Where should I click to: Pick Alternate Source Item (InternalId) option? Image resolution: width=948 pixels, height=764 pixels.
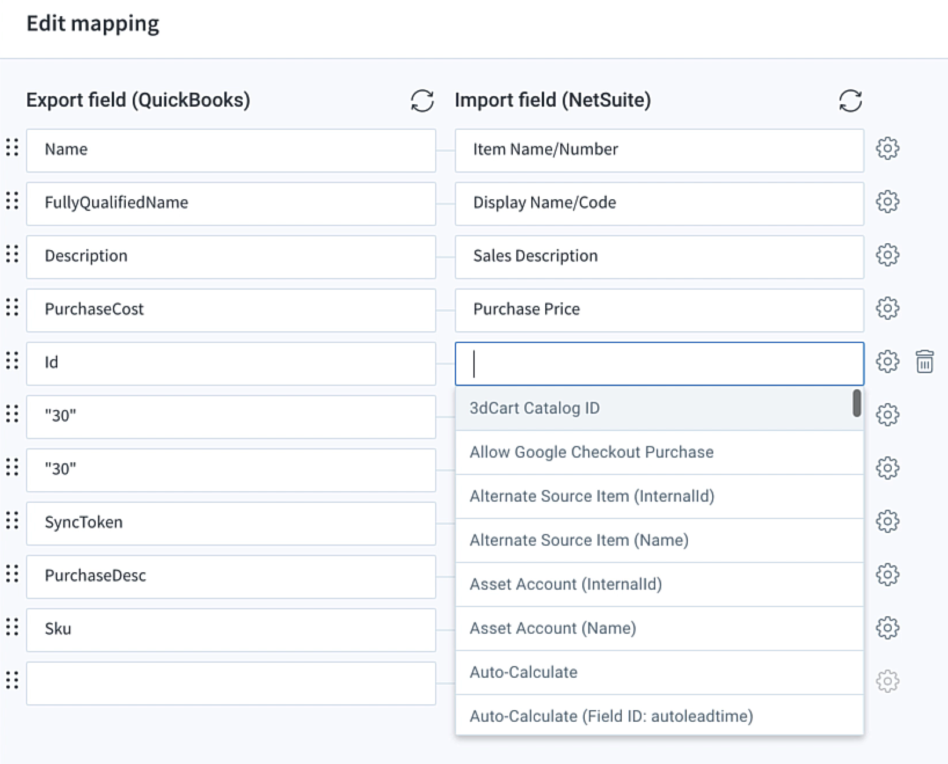[x=659, y=496]
